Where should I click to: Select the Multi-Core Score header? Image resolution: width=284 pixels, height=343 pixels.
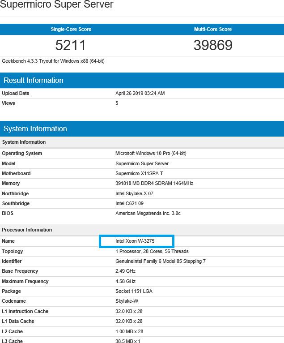213,29
